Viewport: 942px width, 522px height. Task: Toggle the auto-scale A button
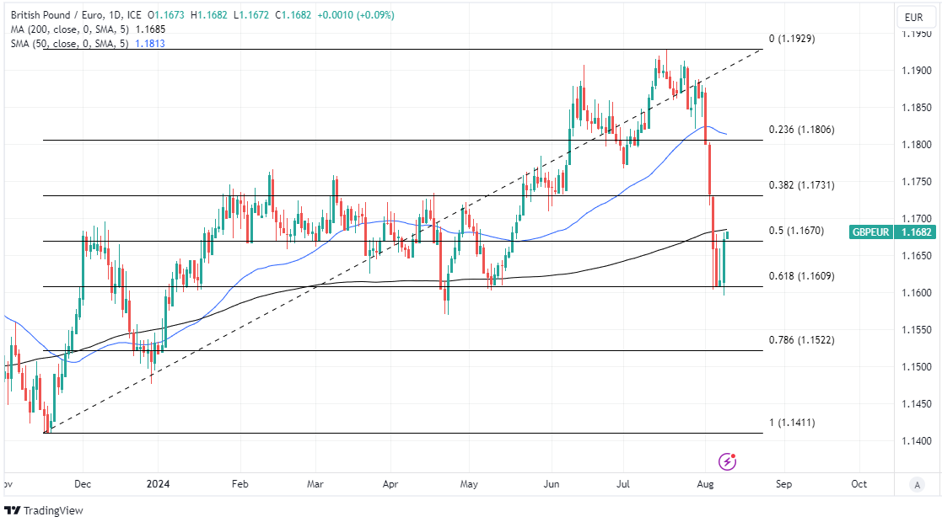tap(917, 485)
